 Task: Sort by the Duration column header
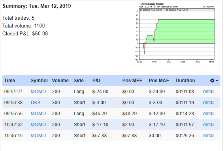pos(185,81)
